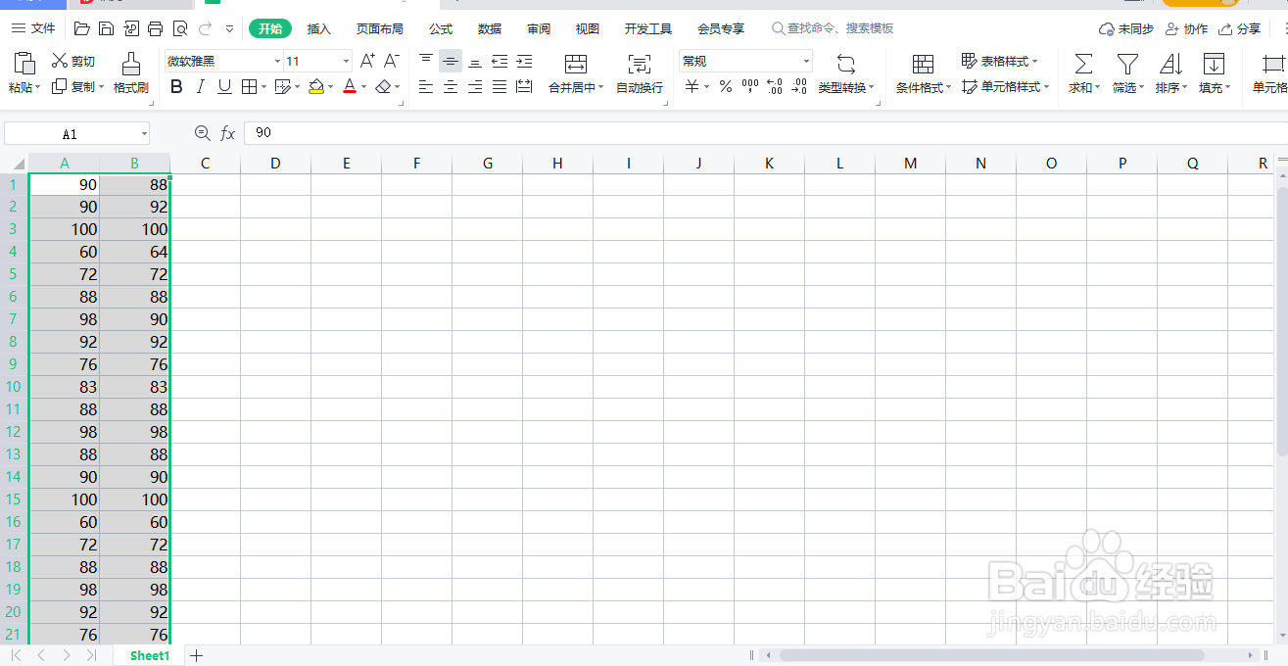Image resolution: width=1288 pixels, height=666 pixels.
Task: Click the red font color swatch
Action: [350, 87]
